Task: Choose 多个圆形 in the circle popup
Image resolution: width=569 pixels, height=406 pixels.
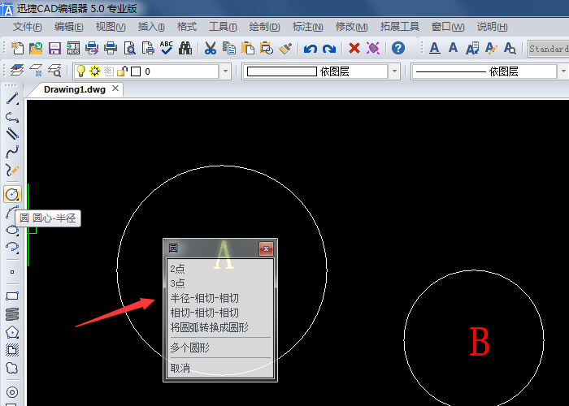Action: [189, 348]
